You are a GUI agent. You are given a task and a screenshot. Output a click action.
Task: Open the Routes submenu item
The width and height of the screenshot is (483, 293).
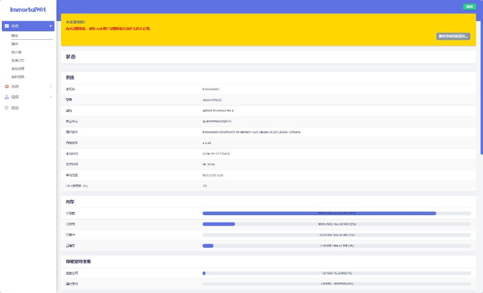[x=15, y=44]
